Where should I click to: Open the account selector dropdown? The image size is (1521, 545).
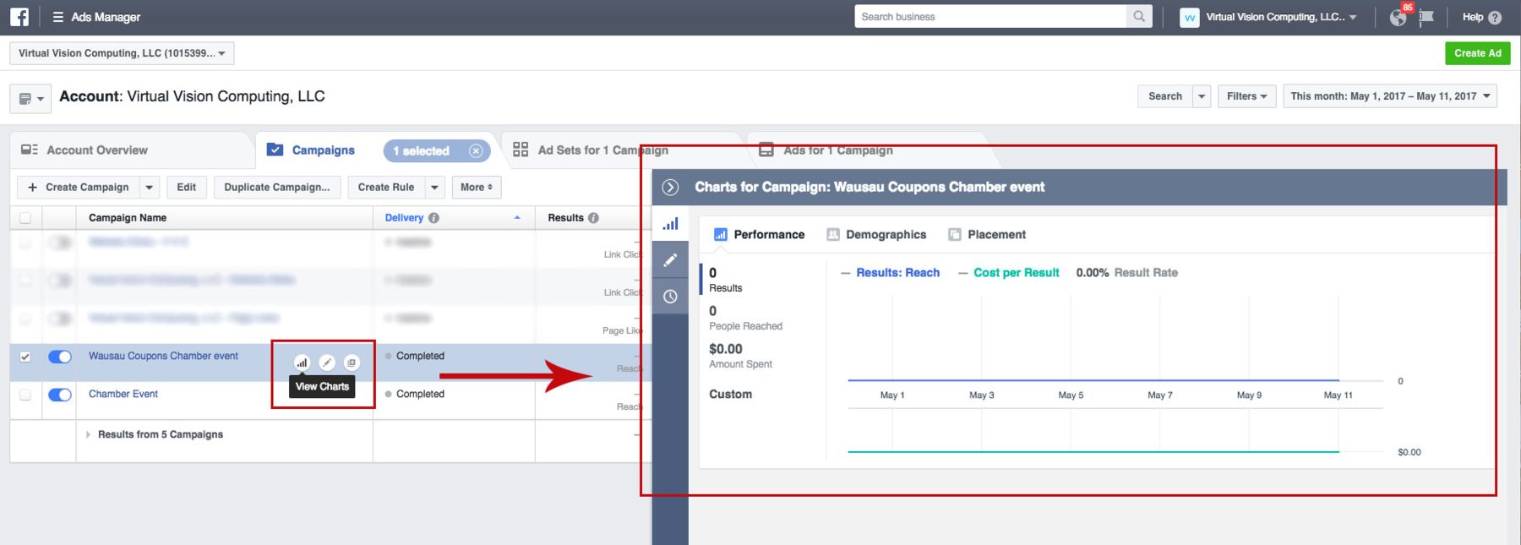point(122,53)
